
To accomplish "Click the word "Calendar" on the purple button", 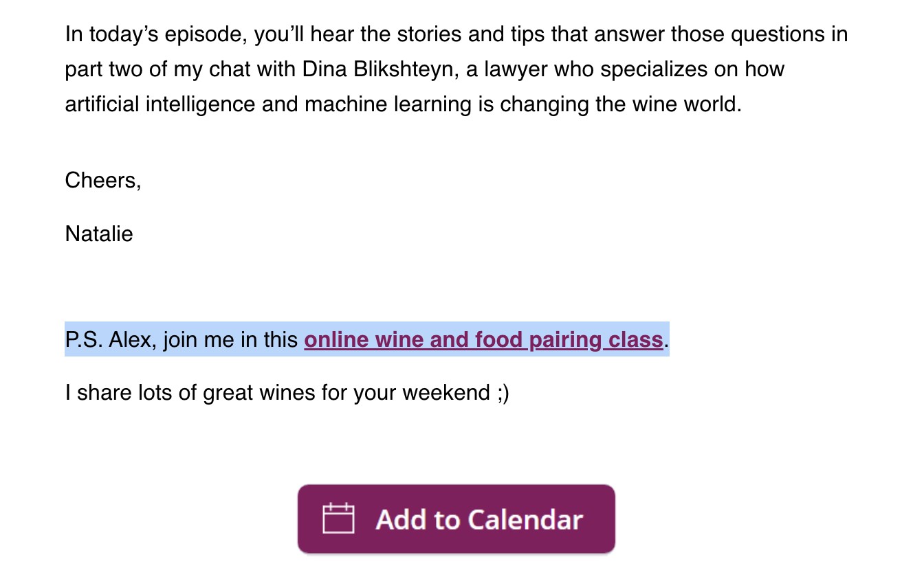I will (526, 519).
